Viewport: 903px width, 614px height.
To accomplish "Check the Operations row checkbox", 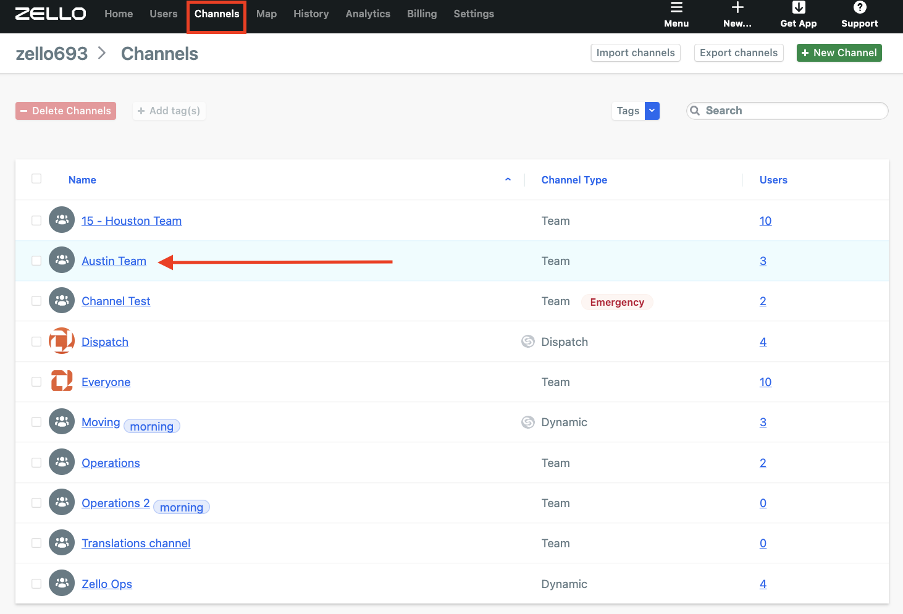I will (36, 463).
